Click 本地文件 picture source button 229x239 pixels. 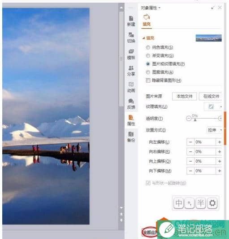pos(185,96)
